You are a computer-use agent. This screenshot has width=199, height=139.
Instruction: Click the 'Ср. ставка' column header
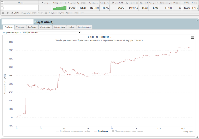(82, 3)
